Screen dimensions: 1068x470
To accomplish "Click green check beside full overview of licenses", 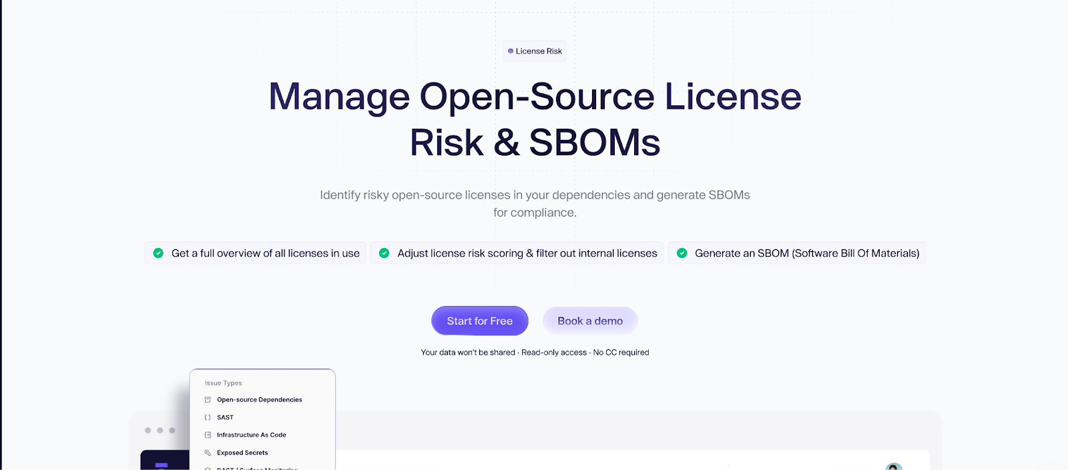I will (158, 253).
